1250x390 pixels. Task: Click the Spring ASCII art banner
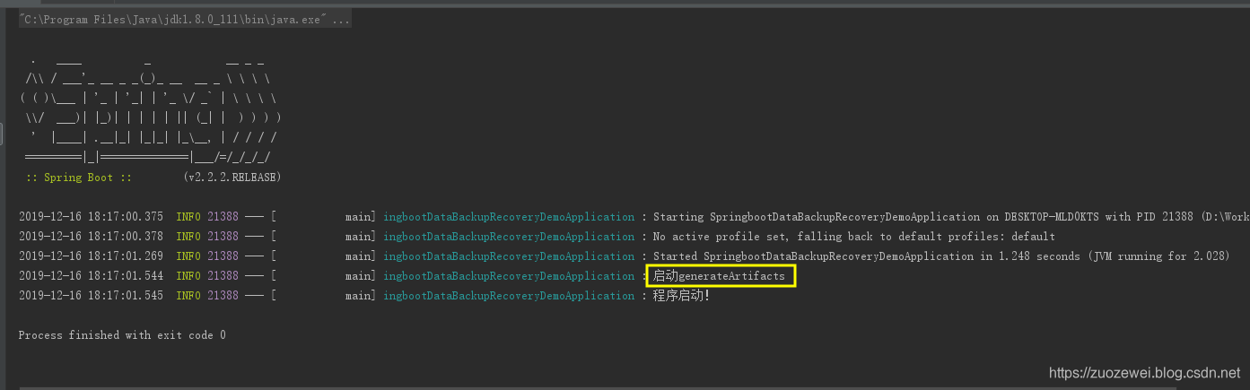pyautogui.click(x=151, y=109)
